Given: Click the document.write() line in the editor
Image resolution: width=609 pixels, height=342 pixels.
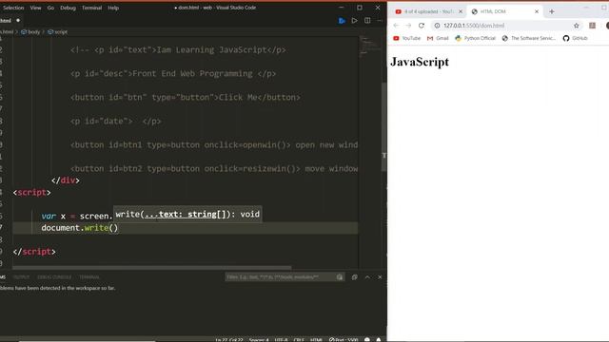Looking at the screenshot, I should click(80, 228).
